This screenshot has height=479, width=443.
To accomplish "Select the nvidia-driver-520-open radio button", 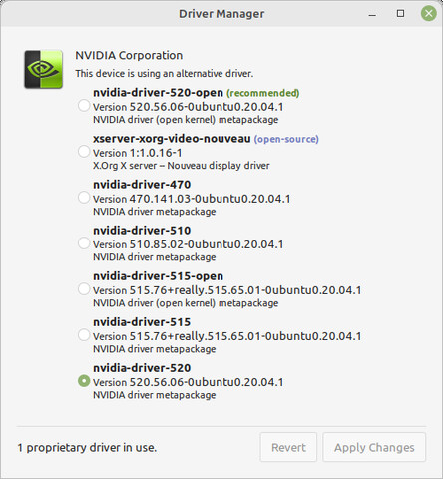I will 84,106.
